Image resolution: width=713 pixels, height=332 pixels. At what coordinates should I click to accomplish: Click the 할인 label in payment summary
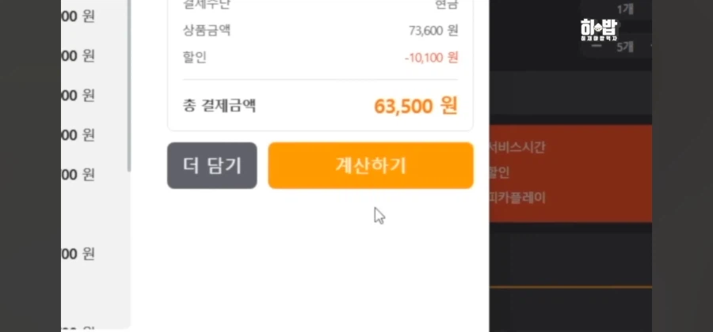[x=195, y=58]
